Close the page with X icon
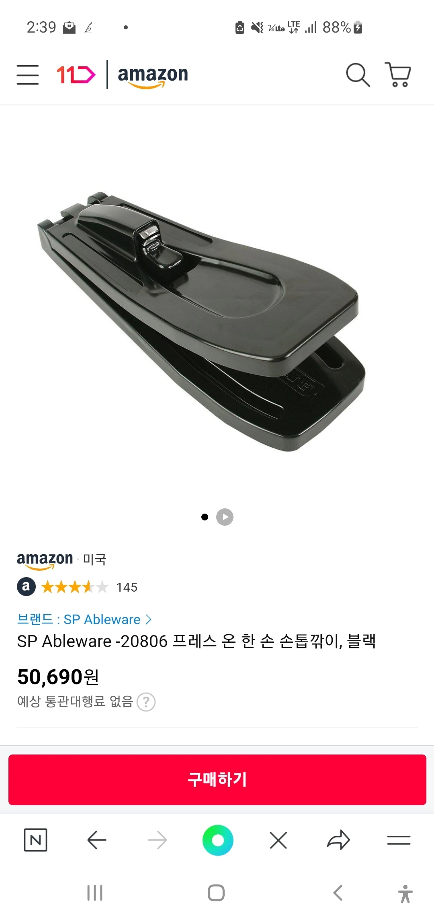 pos(278,840)
